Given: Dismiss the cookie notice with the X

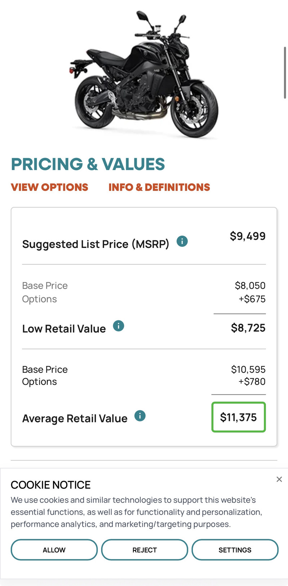Looking at the screenshot, I should tap(279, 479).
